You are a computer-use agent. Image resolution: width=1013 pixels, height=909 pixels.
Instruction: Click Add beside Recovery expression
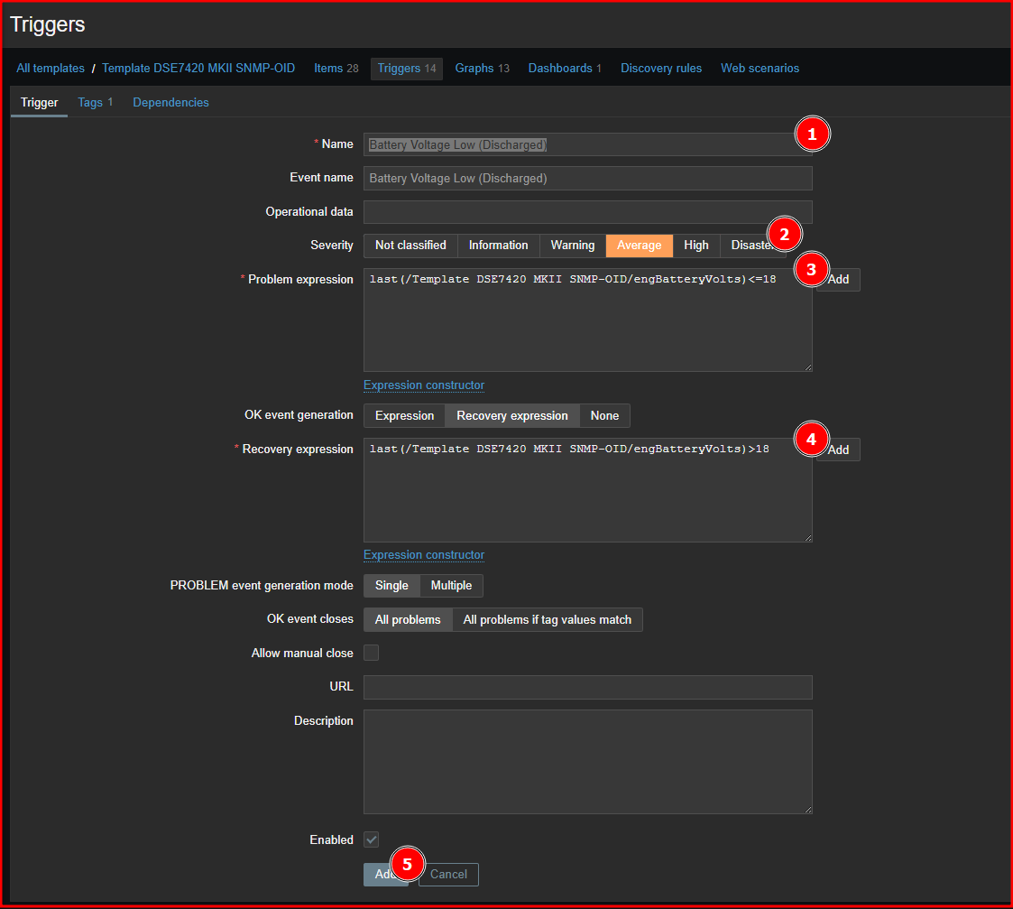coord(838,450)
